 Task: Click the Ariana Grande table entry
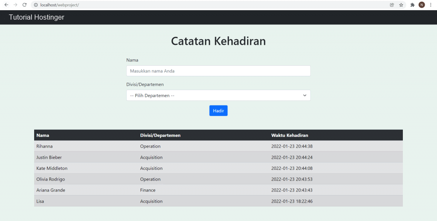[51, 190]
